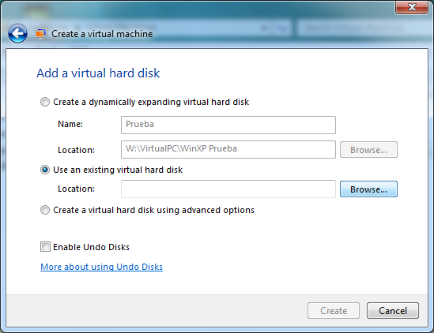Click the Name: label
This screenshot has height=333, width=434.
[x=70, y=124]
